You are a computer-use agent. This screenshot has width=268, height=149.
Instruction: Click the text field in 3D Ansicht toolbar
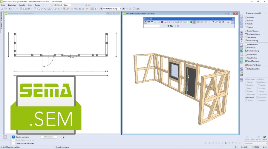pyautogui.click(x=151, y=26)
